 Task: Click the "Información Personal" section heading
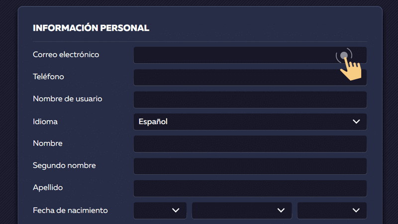[x=91, y=28]
